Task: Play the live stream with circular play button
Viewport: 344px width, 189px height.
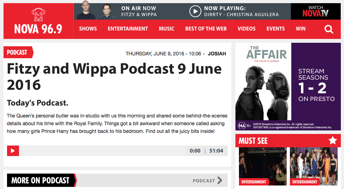Action: (195, 11)
